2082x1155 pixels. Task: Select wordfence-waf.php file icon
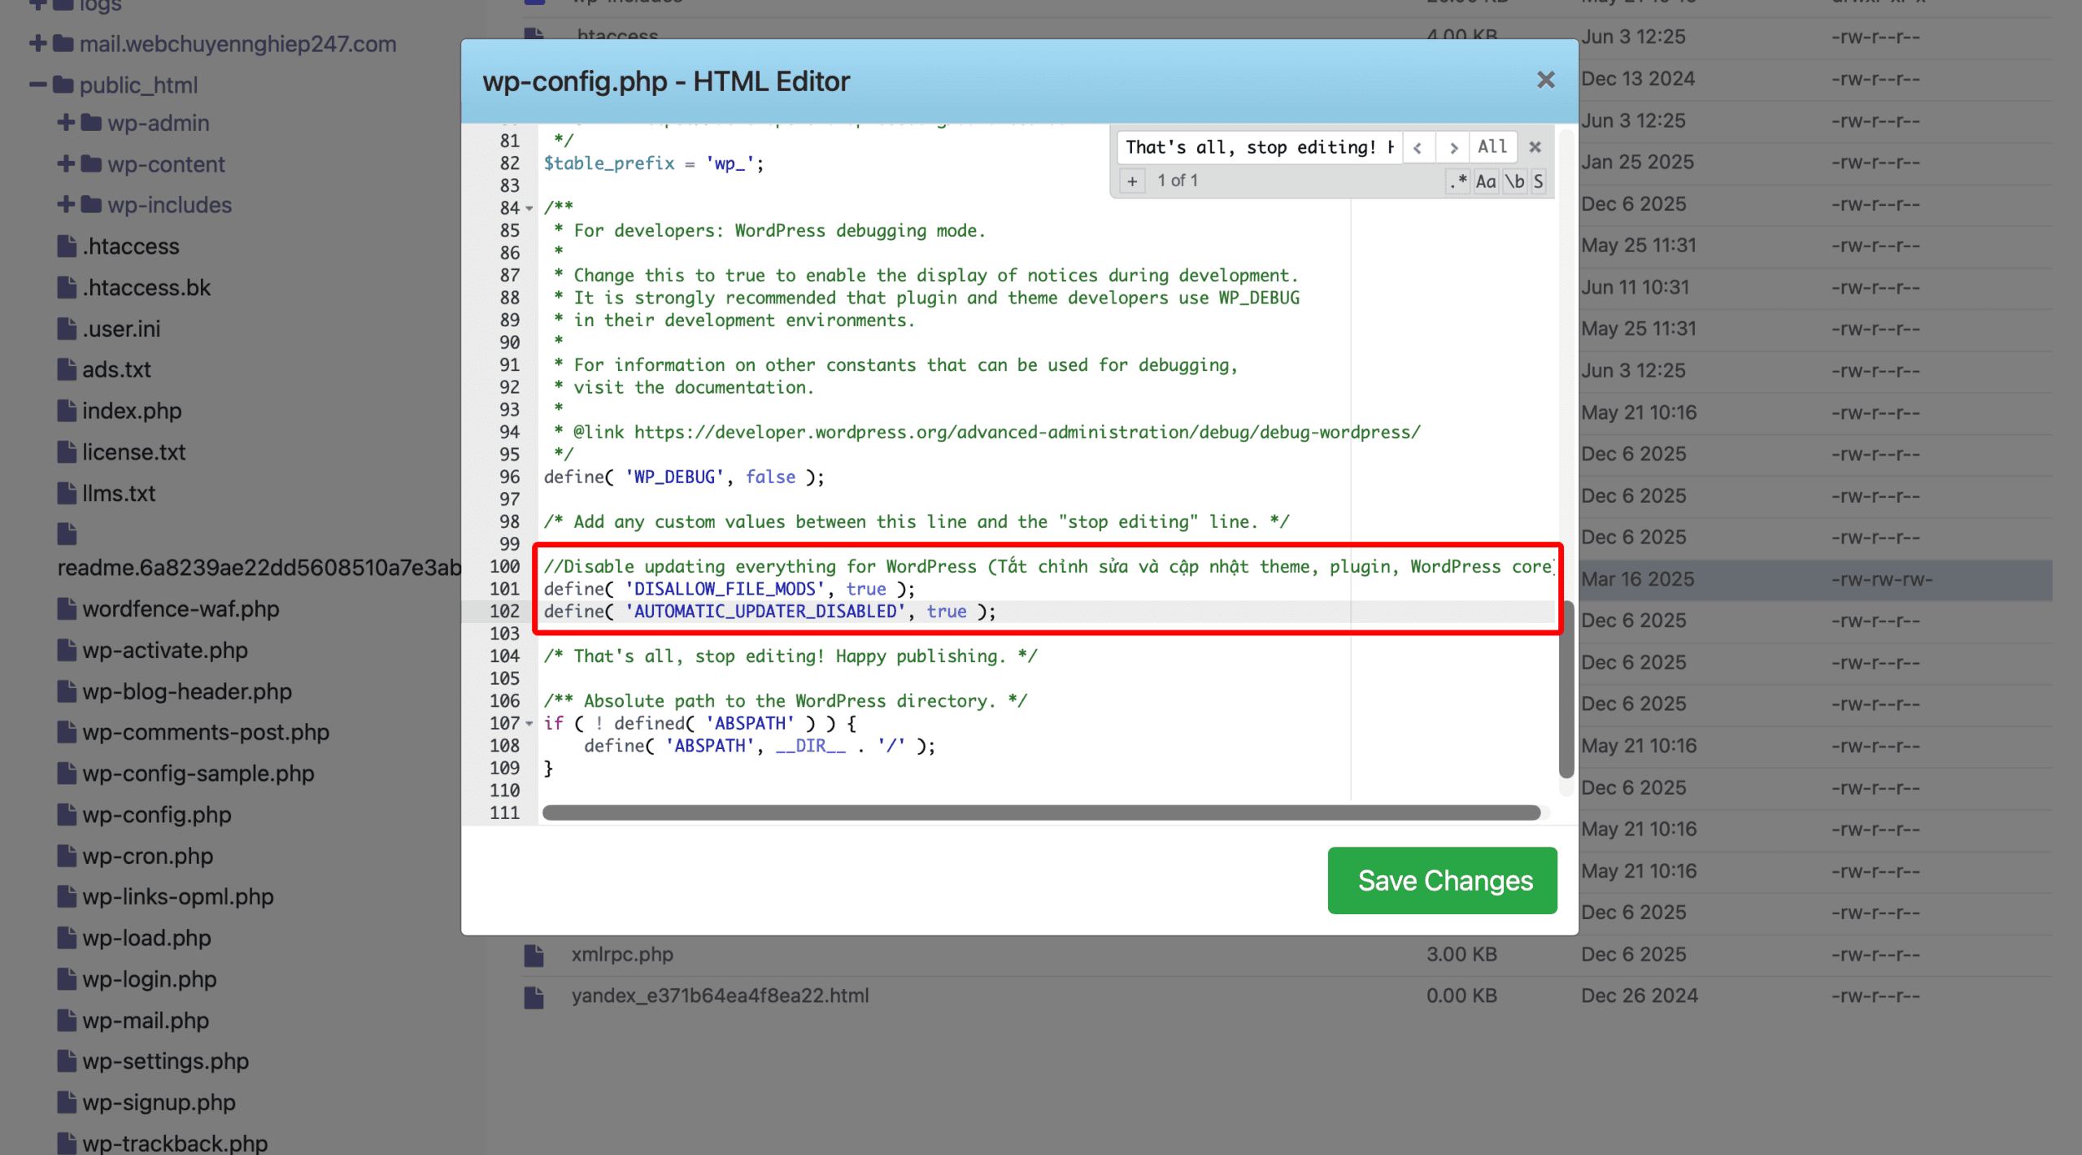(67, 608)
